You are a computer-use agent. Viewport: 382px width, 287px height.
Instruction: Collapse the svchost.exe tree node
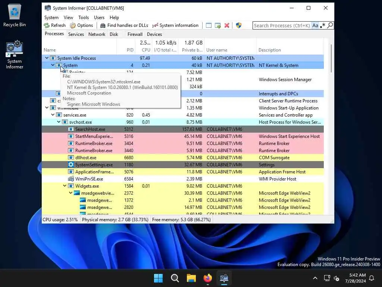[x=59, y=122]
